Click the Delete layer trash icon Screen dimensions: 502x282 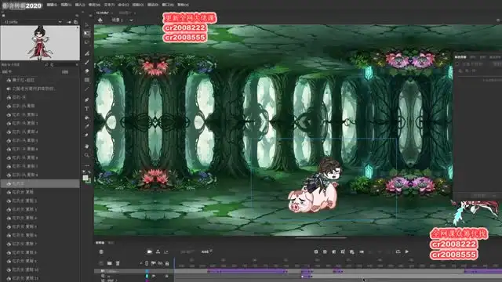tap(118, 263)
